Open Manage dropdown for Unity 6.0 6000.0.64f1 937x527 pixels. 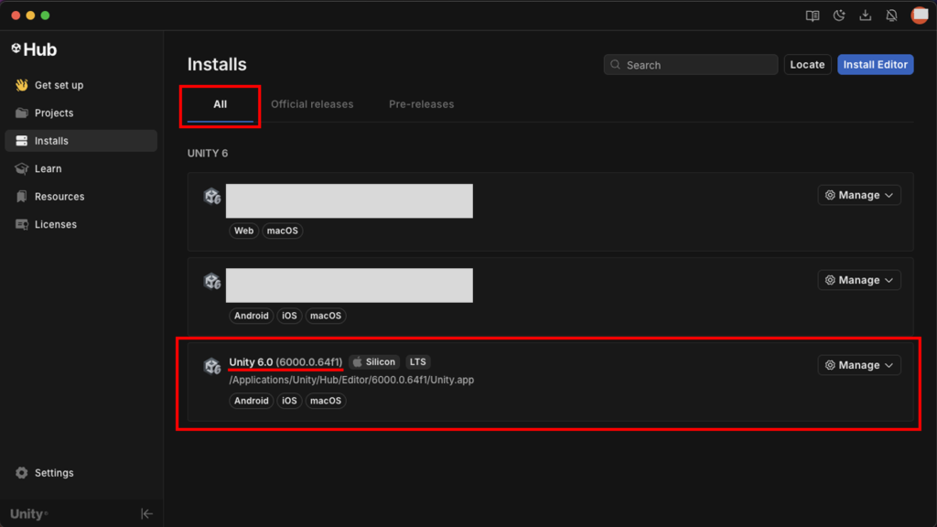click(858, 365)
